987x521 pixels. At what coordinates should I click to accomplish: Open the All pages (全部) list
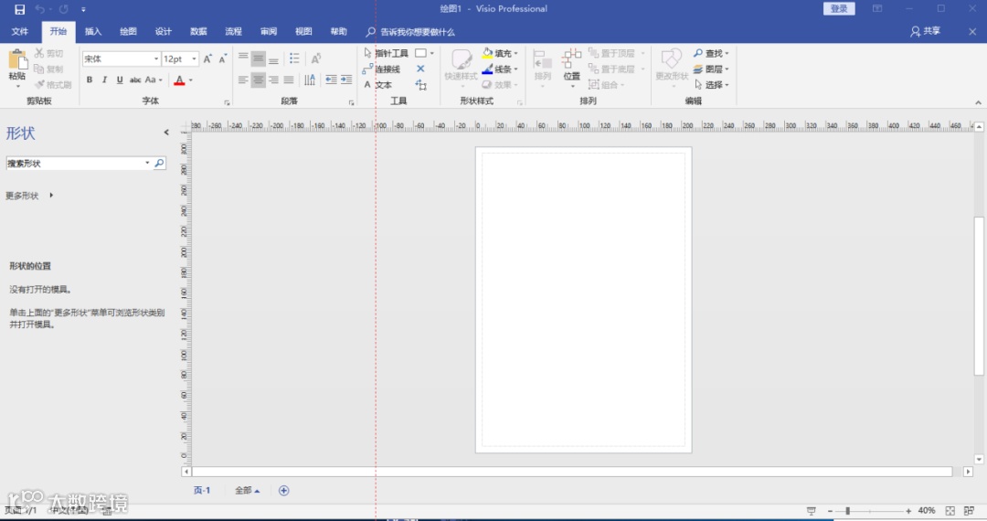[248, 490]
